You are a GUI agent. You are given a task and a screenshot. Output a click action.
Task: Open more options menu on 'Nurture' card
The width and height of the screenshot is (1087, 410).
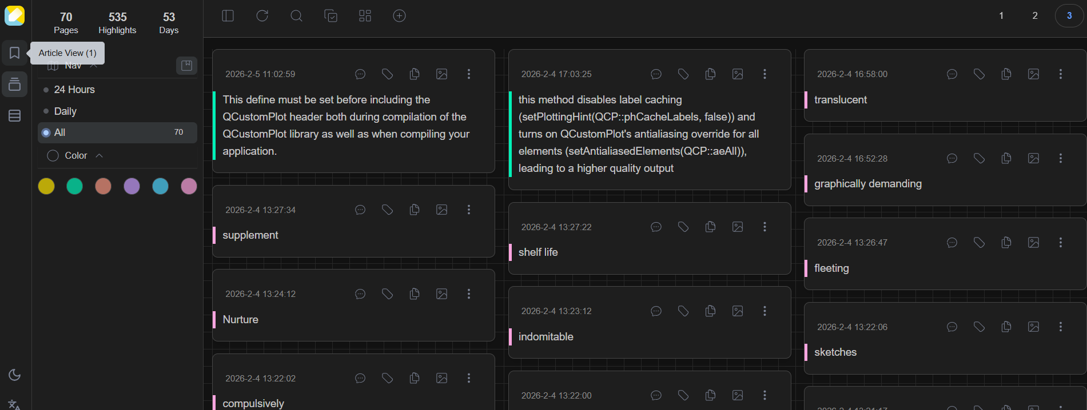pos(469,294)
